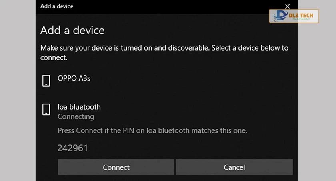Click the wrapped word connect. ending the instructions
The width and height of the screenshot is (336, 181).
pos(54,58)
